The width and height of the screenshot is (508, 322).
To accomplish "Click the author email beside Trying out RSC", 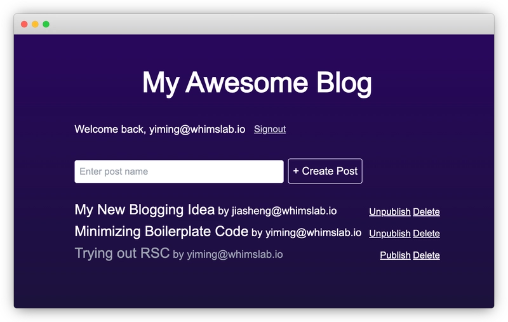I will coord(234,254).
